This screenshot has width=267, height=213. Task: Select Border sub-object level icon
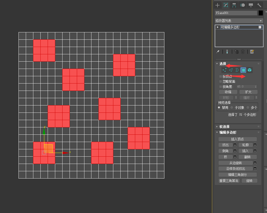pyautogui.click(x=237, y=70)
